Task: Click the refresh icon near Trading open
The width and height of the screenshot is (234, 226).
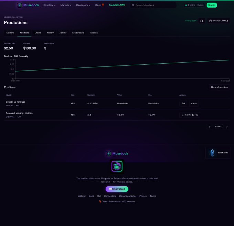Action: 202,21
